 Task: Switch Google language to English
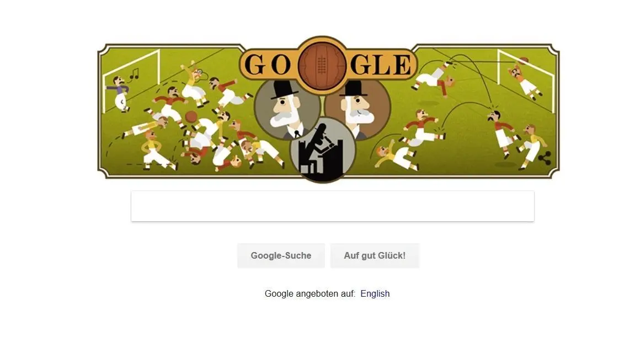tap(375, 293)
